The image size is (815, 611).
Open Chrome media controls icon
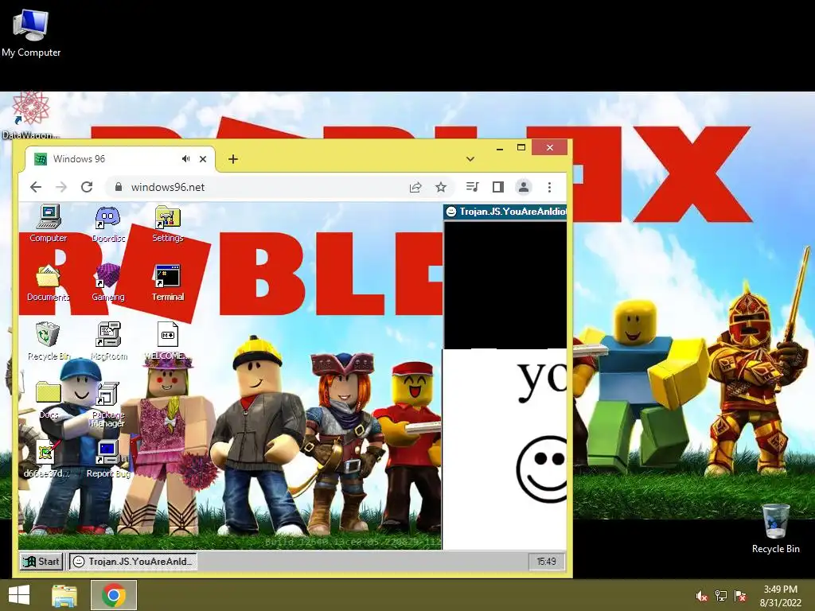(x=472, y=187)
